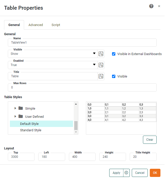Switch to the Advanced tab
The image size is (165, 181).
(36, 25)
